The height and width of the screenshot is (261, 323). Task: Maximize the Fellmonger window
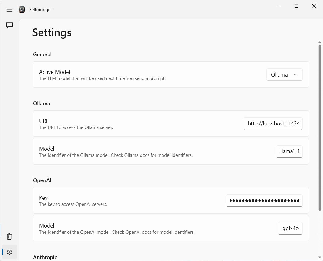(x=296, y=6)
